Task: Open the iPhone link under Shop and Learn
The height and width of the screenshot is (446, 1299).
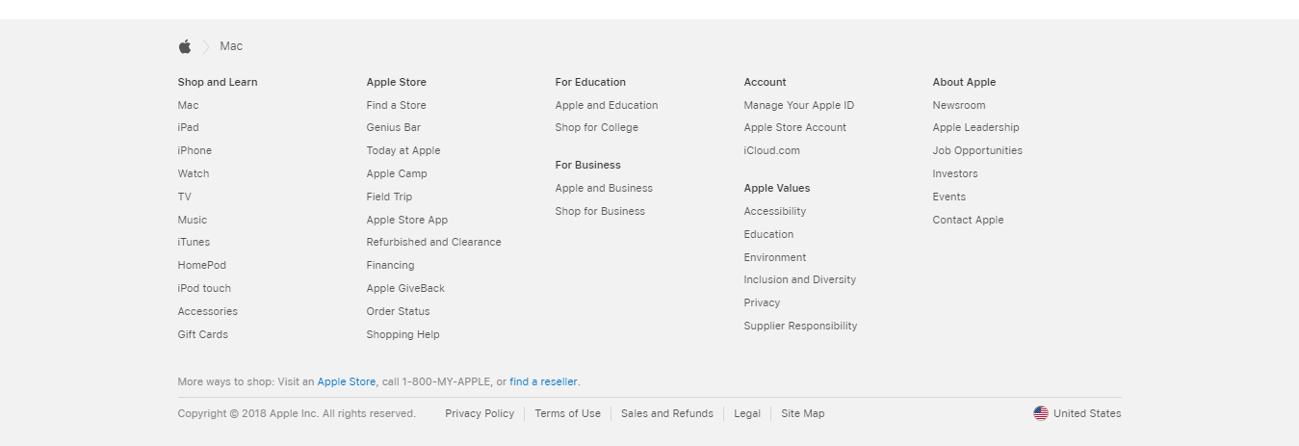Action: (195, 150)
